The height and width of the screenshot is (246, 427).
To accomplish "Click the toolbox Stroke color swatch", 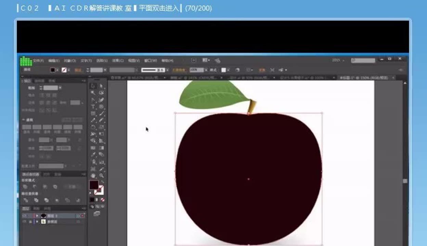I will coord(99,190).
